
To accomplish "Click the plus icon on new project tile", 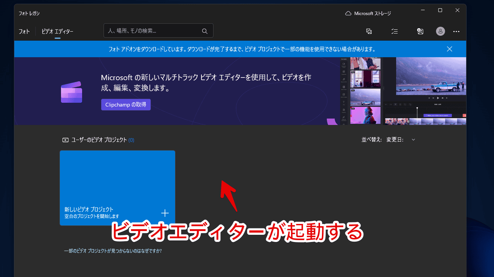I will [x=165, y=213].
